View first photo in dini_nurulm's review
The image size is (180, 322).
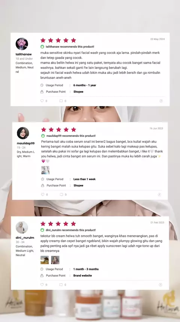45,260
